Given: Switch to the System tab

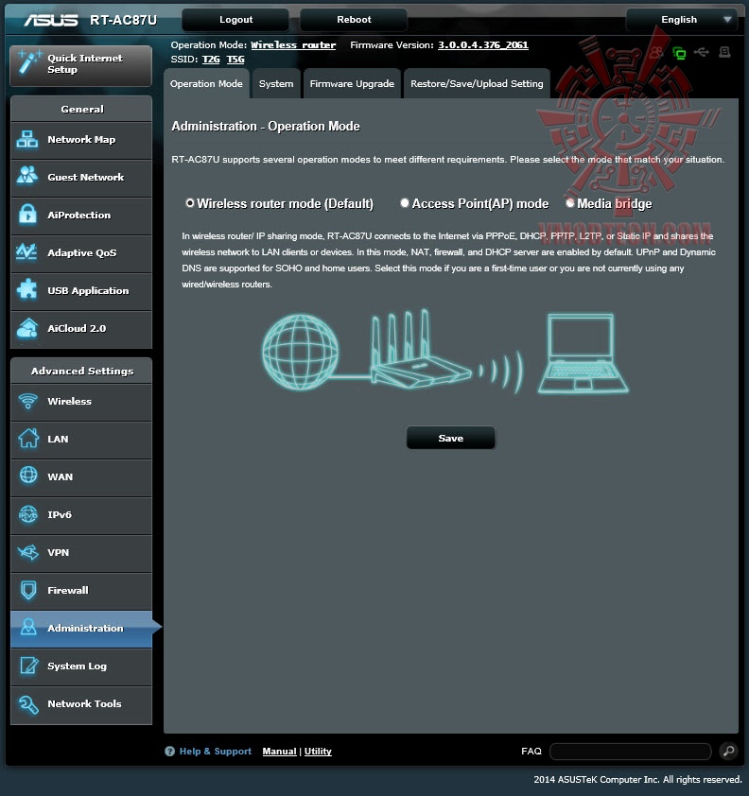Looking at the screenshot, I should click(276, 84).
